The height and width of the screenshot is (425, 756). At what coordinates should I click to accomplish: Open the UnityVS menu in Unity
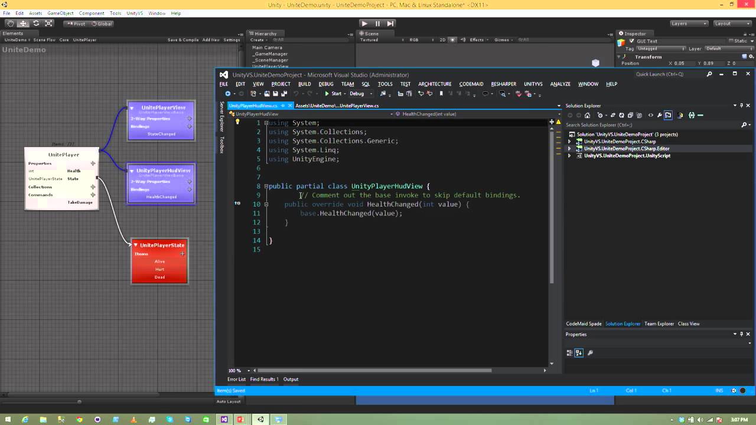135,13
